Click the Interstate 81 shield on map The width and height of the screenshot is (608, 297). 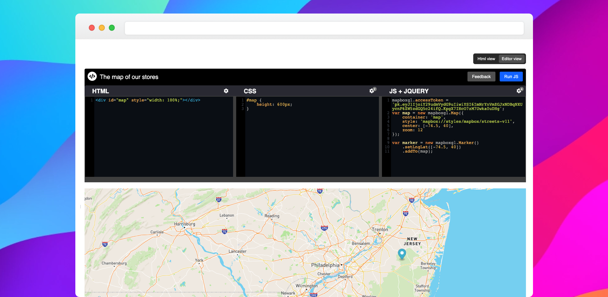[x=218, y=200]
